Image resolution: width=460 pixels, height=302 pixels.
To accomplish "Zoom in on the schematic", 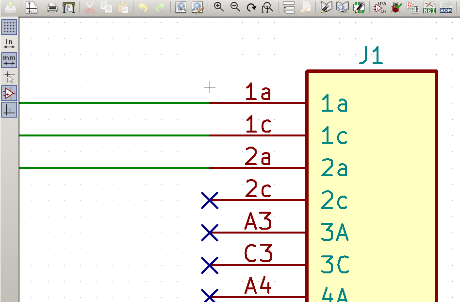I will click(x=218, y=7).
